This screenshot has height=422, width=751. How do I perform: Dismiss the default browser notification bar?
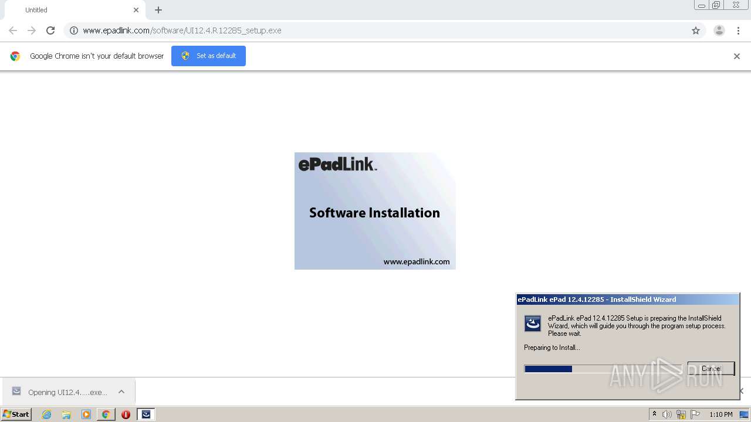pos(737,56)
